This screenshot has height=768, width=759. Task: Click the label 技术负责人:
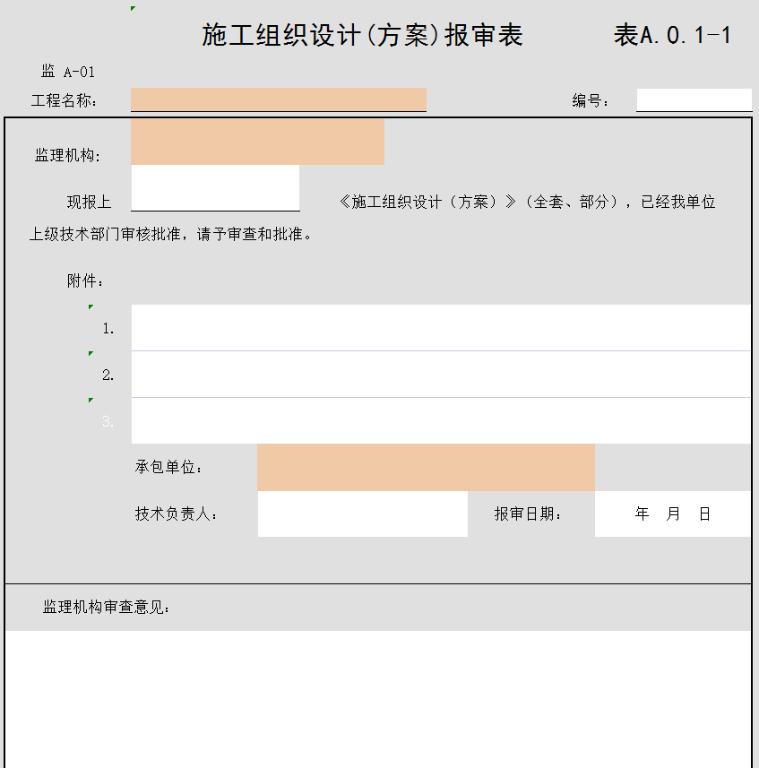click(x=177, y=513)
